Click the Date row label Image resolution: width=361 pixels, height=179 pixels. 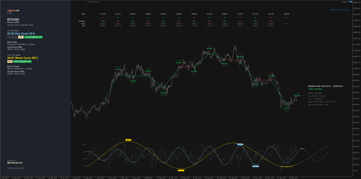coord(83,14)
